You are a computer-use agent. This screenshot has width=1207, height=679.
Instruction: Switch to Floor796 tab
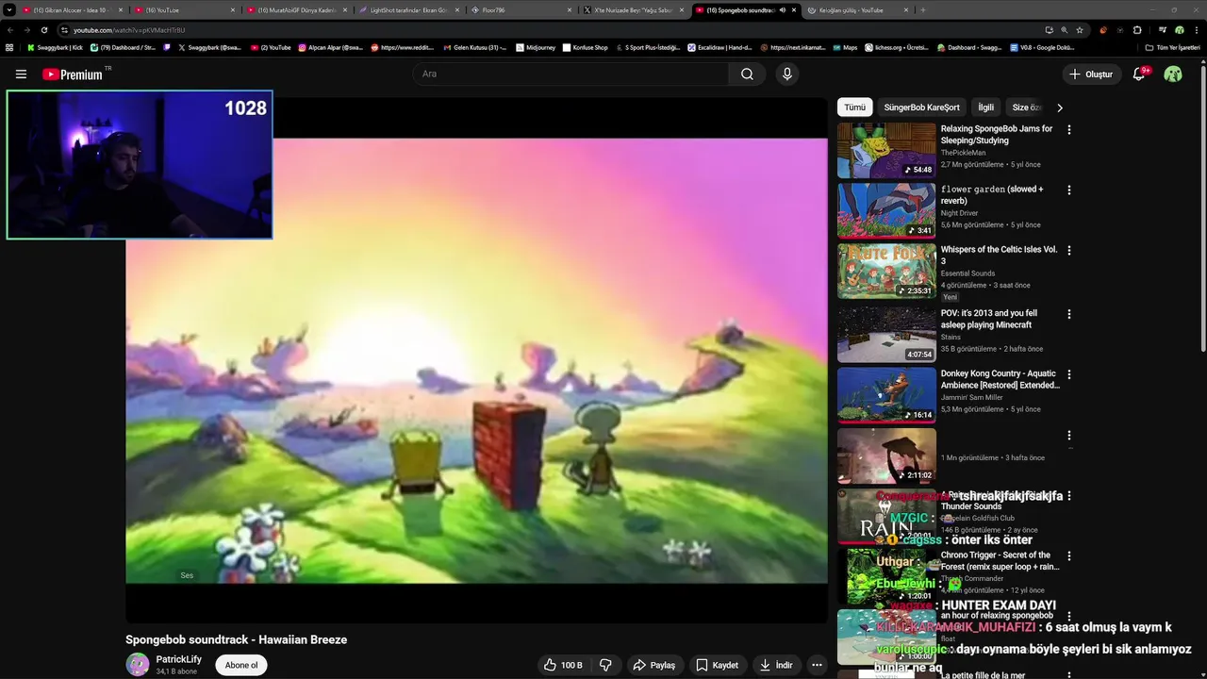click(521, 10)
